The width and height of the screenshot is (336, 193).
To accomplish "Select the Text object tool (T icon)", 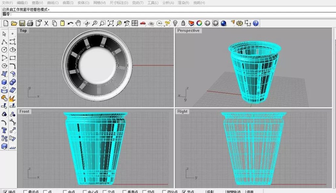I will [4, 130].
